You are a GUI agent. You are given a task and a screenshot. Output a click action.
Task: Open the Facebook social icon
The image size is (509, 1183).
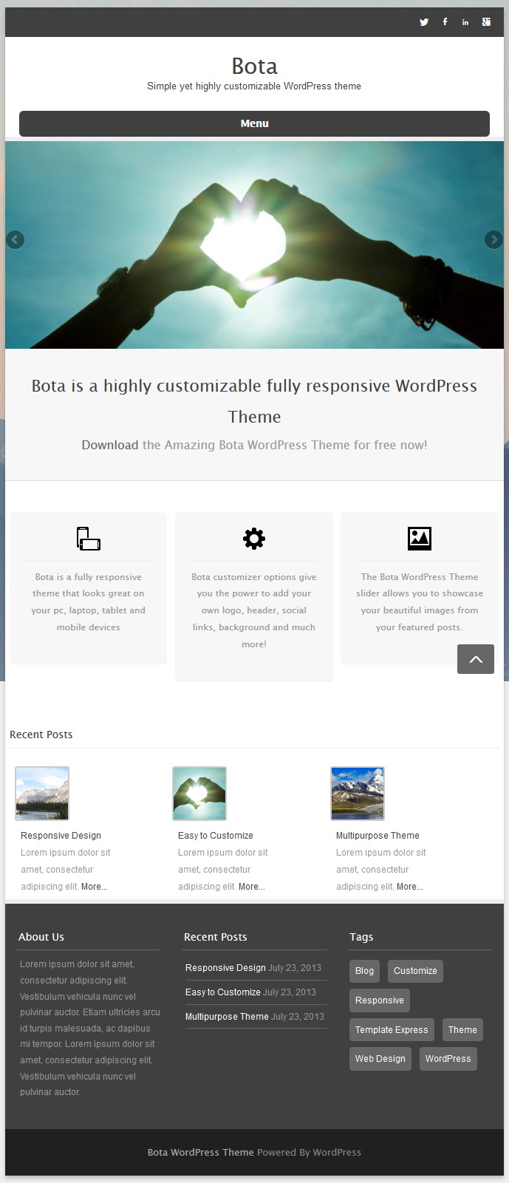click(x=445, y=22)
